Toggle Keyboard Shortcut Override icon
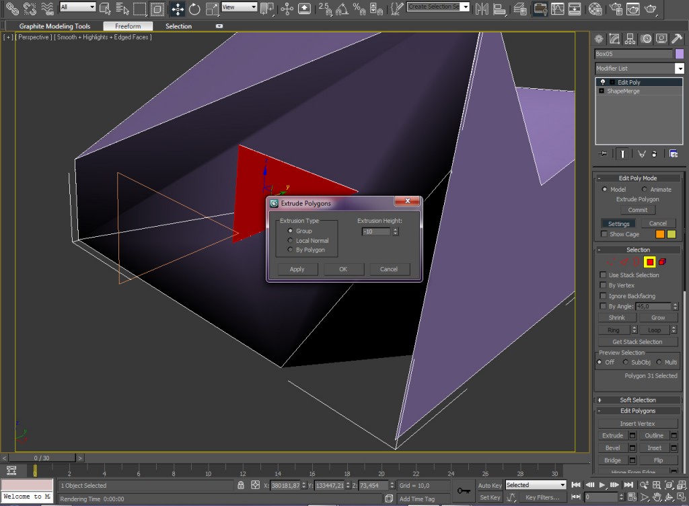The image size is (689, 506). click(x=304, y=8)
